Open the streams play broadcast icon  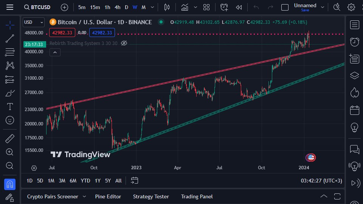355,183
